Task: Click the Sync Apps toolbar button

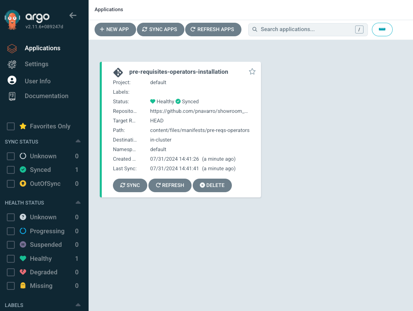Action: pyautogui.click(x=160, y=30)
